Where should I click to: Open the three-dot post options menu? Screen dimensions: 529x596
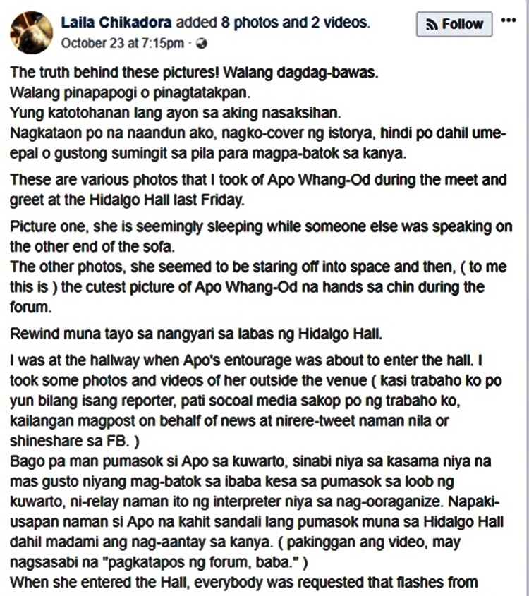[509, 20]
